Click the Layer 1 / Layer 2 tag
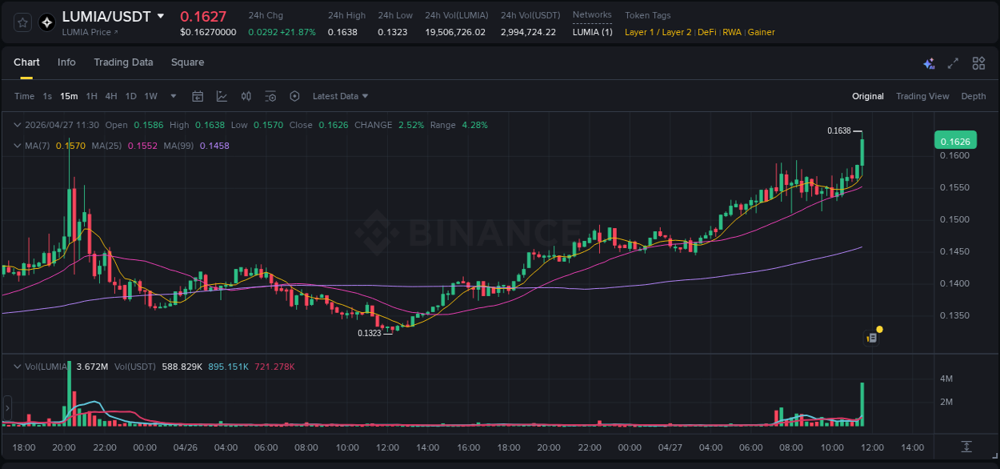 click(658, 32)
